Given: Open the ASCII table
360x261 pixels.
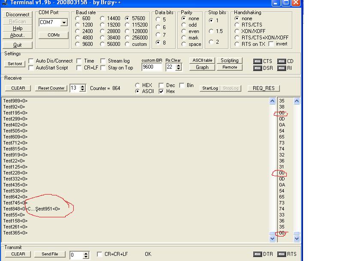Looking at the screenshot, I should coord(202,60).
